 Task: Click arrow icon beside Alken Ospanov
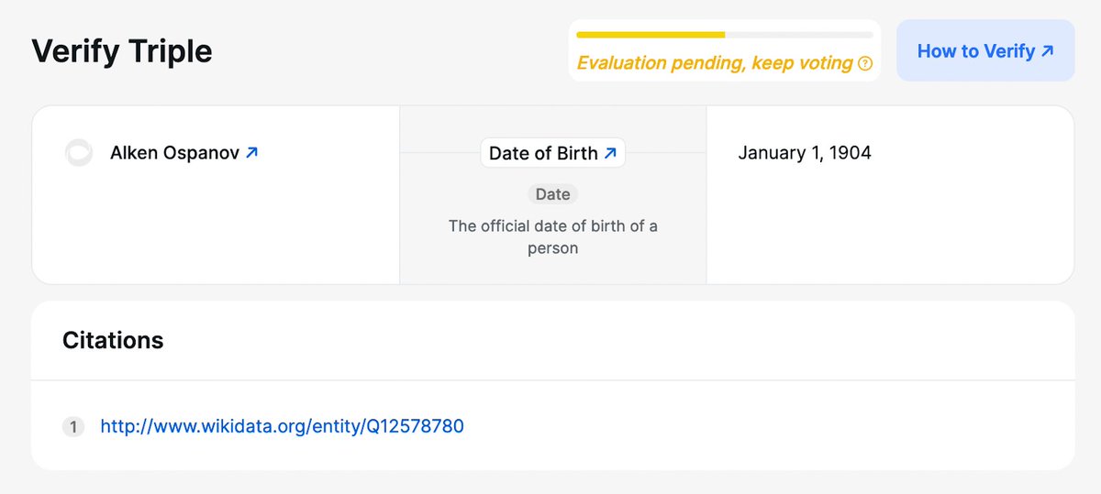pos(252,153)
